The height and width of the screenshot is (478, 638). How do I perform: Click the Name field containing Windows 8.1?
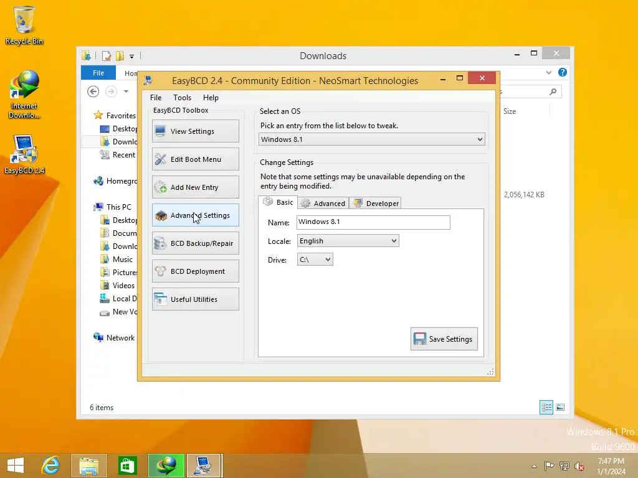click(373, 222)
